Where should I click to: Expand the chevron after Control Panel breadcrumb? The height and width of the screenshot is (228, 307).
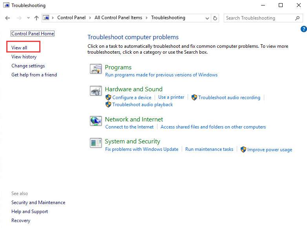pos(90,18)
